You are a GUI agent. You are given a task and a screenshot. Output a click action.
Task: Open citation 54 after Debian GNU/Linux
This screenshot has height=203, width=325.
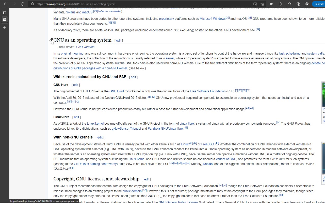pyautogui.click(x=71, y=168)
